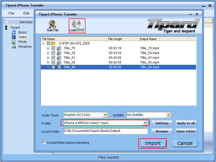The image size is (216, 162).
Task: Click the Settings button
Action: 162,123
